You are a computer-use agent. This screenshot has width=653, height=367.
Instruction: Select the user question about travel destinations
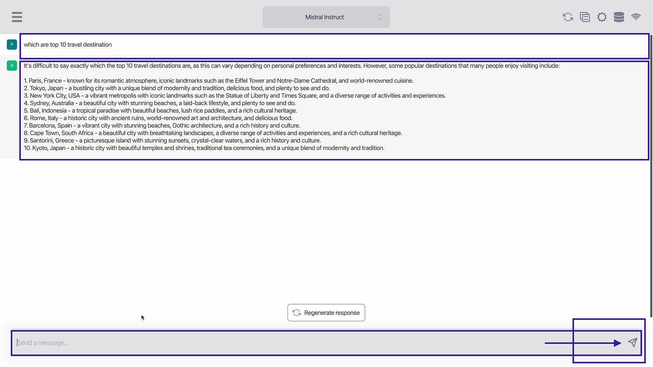tap(68, 45)
